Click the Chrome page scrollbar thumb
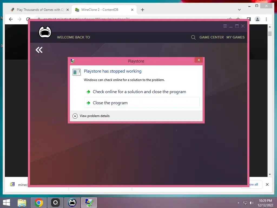 270,34
